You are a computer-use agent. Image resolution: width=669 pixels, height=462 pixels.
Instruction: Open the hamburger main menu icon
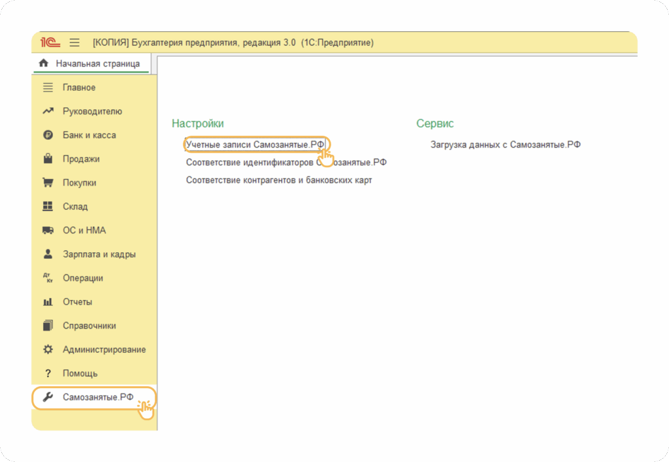pos(74,42)
